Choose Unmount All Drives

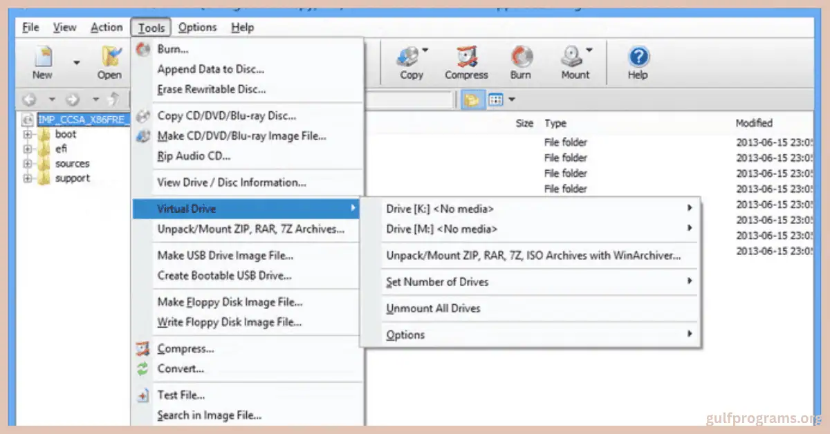(x=433, y=308)
